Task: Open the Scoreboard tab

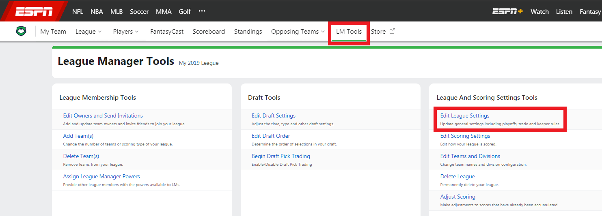Action: [x=209, y=31]
